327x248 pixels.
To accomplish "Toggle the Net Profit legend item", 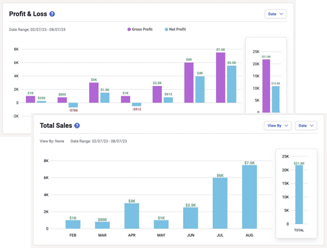I will 175,29.
